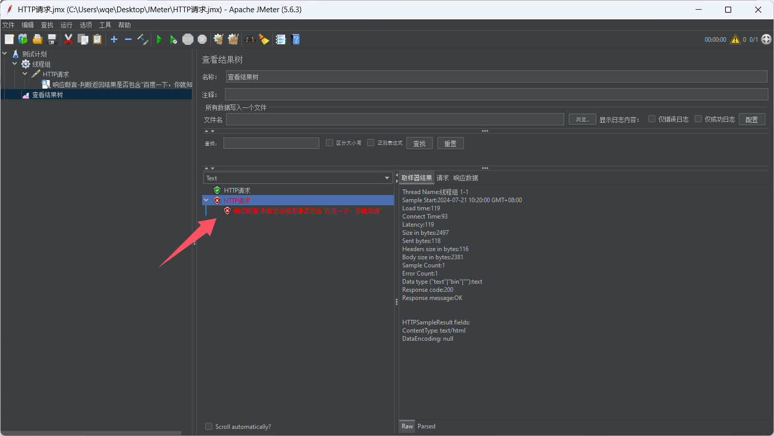Click the 注释 comment input field
Image resolution: width=774 pixels, height=436 pixels.
click(496, 94)
